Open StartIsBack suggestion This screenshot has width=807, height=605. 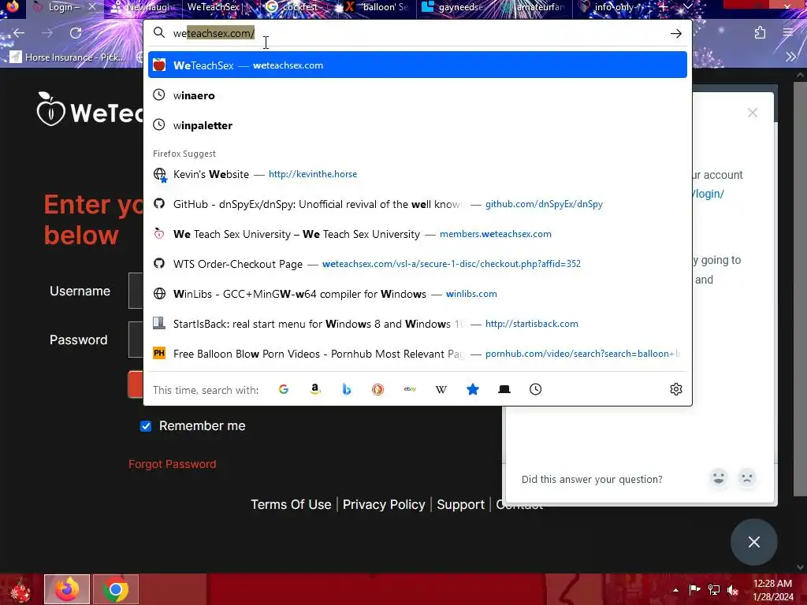(x=418, y=324)
